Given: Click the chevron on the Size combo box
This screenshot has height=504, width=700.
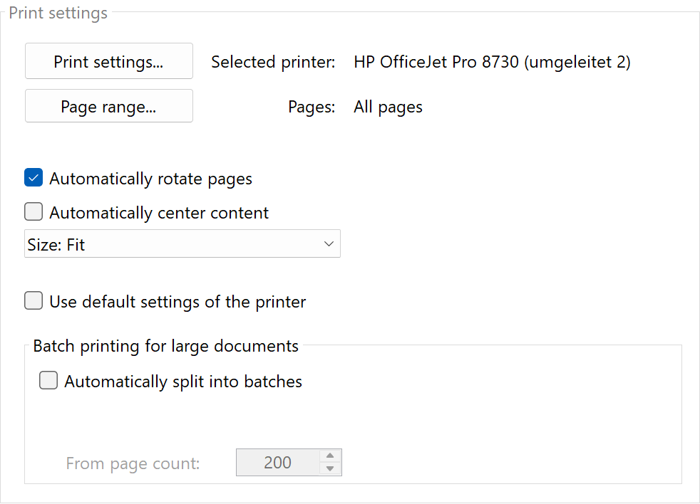Looking at the screenshot, I should click(x=329, y=243).
